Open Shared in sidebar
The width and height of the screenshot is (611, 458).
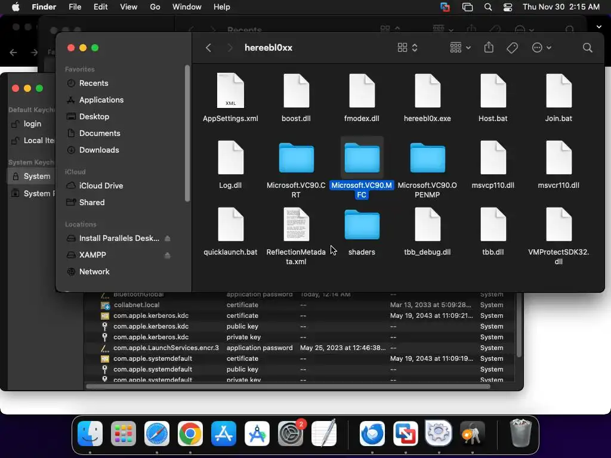[91, 203]
